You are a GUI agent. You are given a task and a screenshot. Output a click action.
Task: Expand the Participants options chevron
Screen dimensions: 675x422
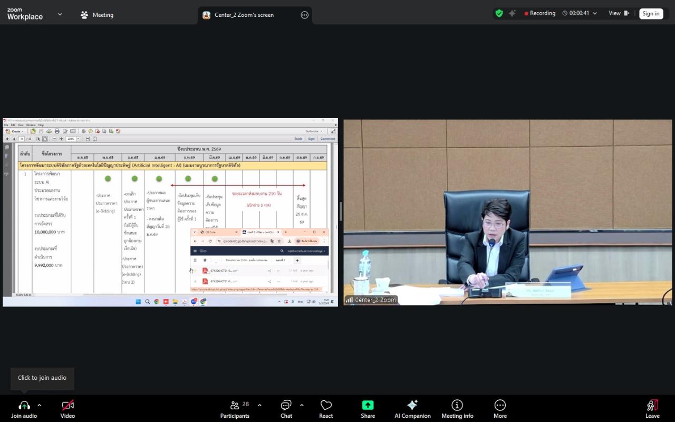click(259, 405)
